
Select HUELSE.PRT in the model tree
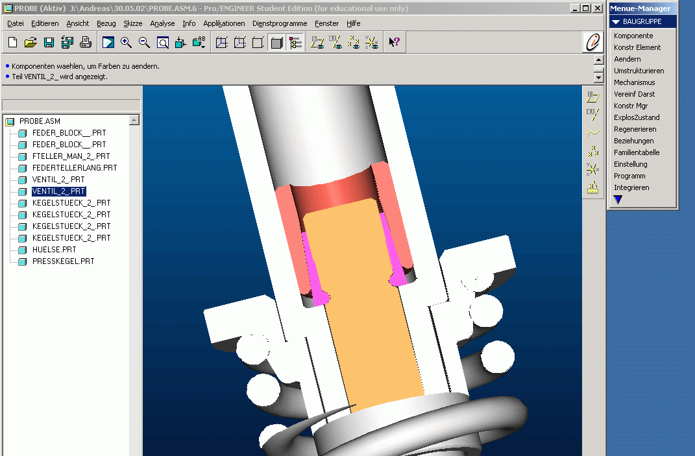pos(54,250)
